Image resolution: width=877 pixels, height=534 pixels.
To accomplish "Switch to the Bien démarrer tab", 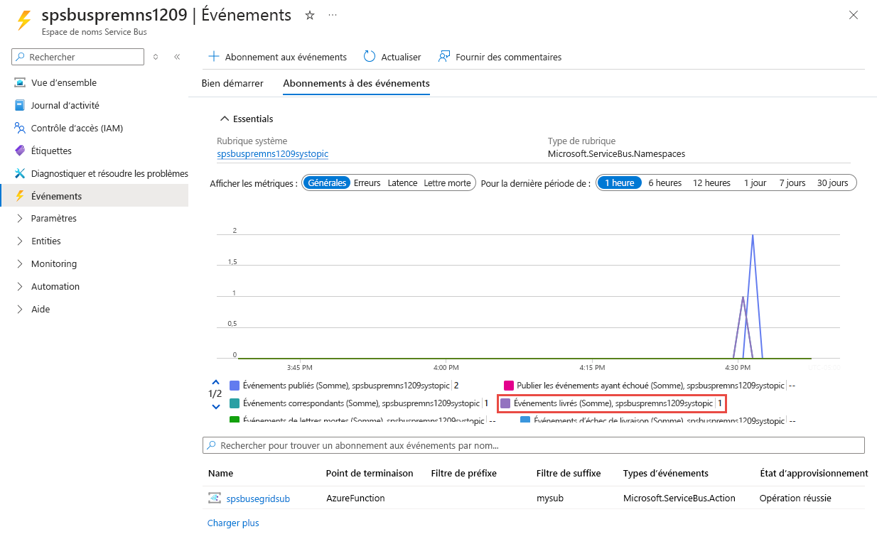I will [x=232, y=83].
